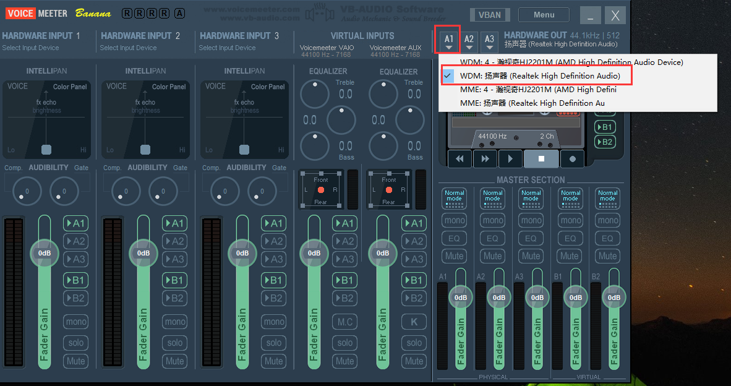This screenshot has width=731, height=386.
Task: Select input device for Hardware Input 1
Action: [x=31, y=48]
